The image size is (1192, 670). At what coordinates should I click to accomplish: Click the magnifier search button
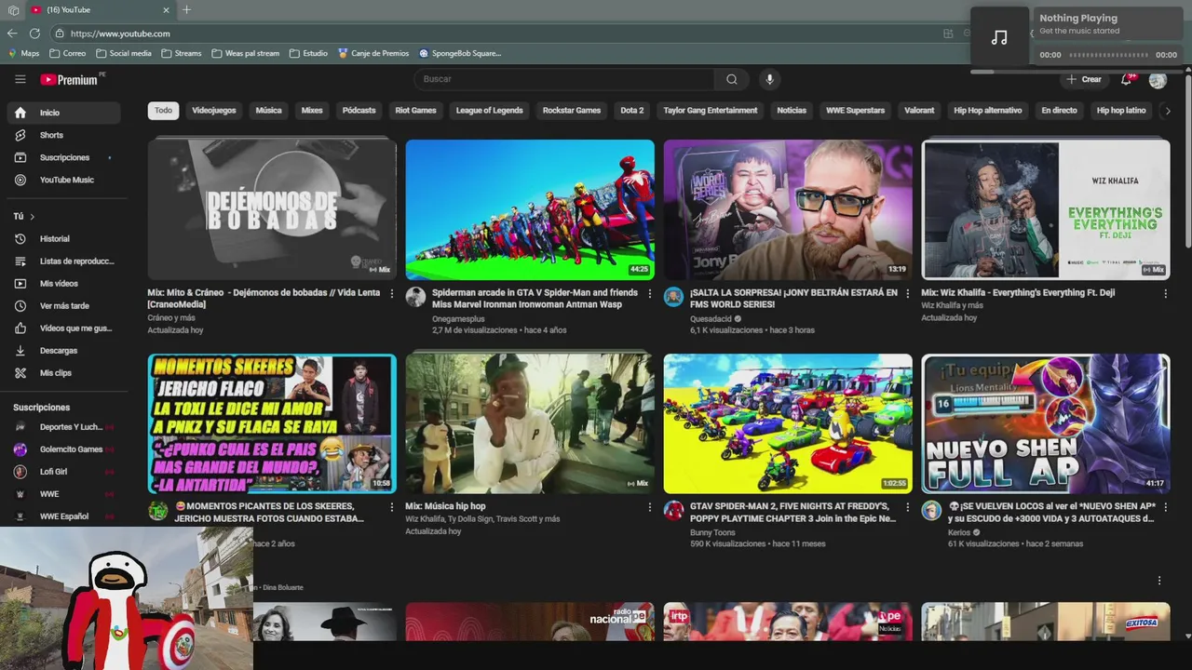pos(732,79)
